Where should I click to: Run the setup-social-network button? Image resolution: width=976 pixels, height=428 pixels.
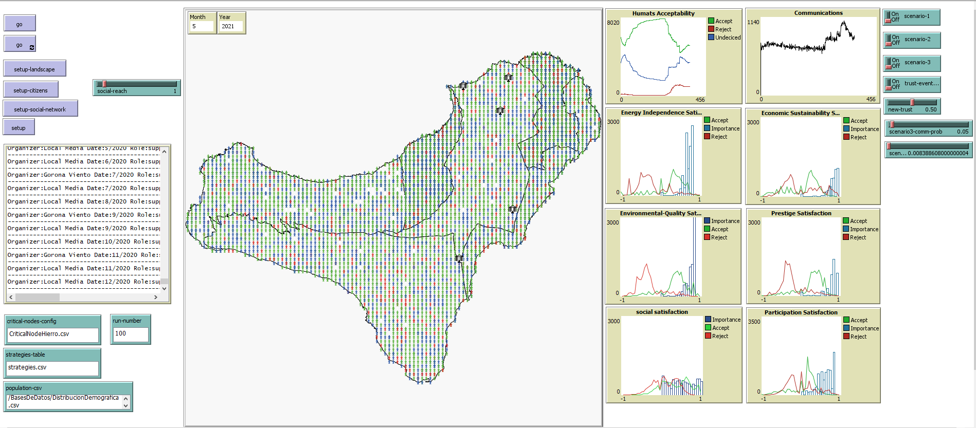point(40,109)
